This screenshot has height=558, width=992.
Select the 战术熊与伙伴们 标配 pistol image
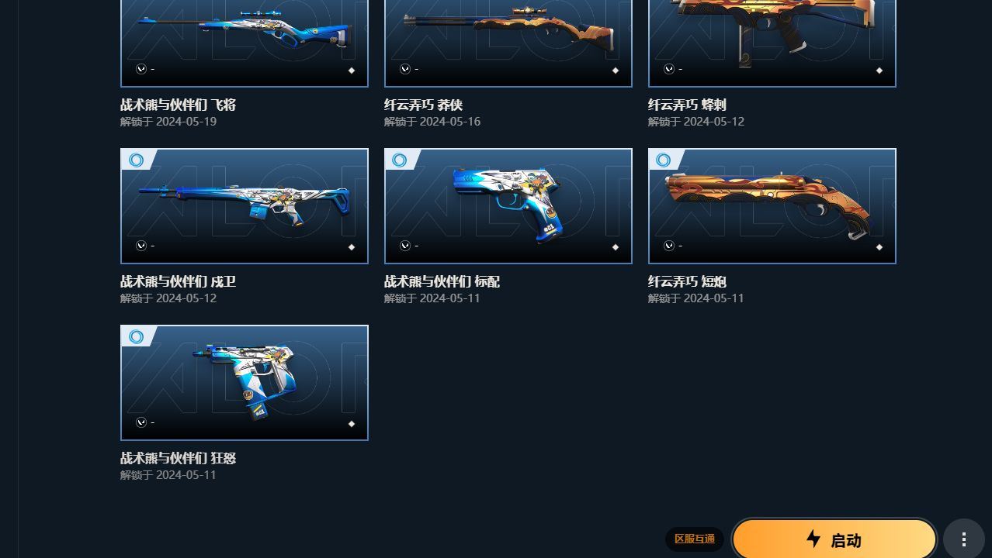tap(508, 206)
